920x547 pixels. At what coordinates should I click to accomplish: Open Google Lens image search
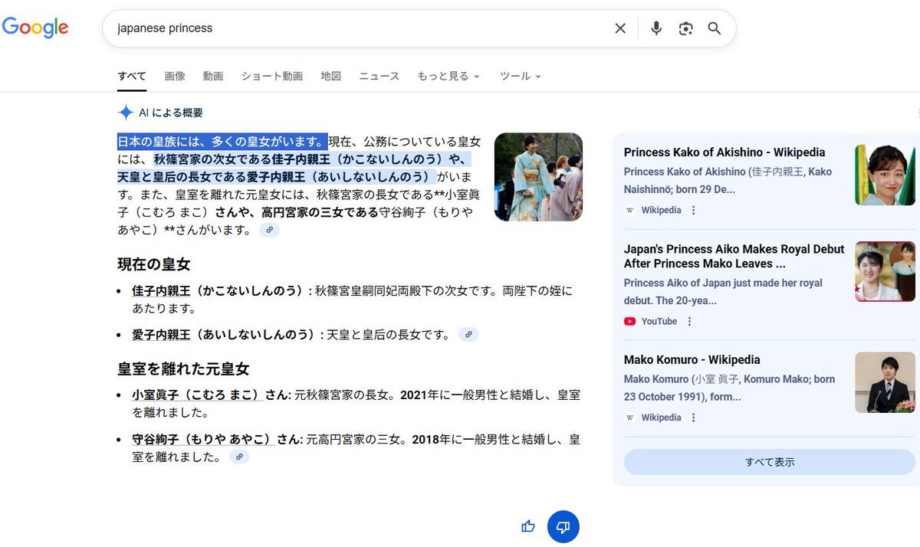pos(685,28)
